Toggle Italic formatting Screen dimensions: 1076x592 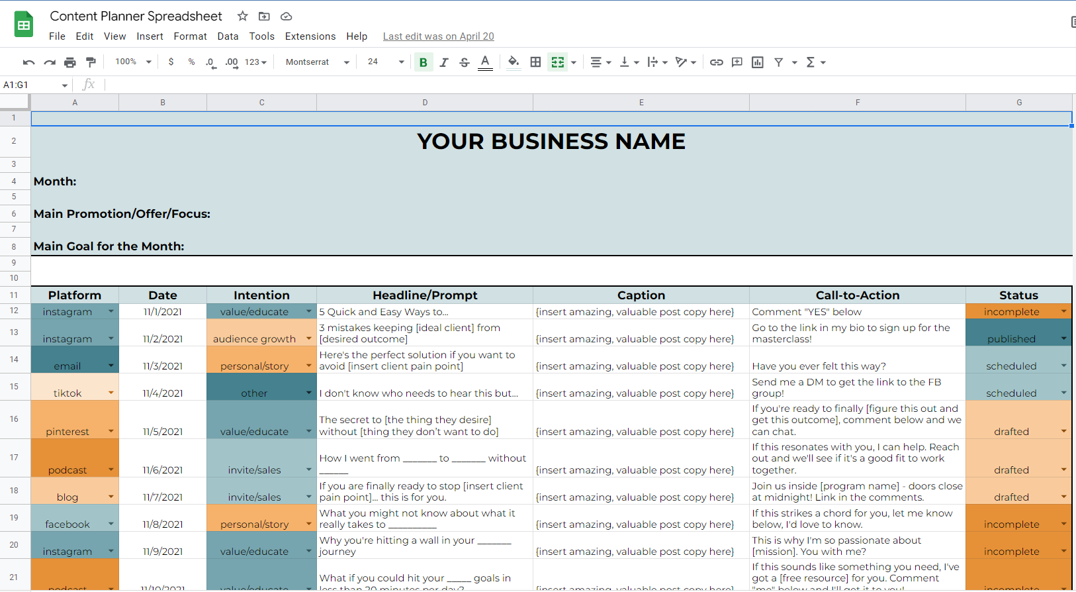point(444,62)
